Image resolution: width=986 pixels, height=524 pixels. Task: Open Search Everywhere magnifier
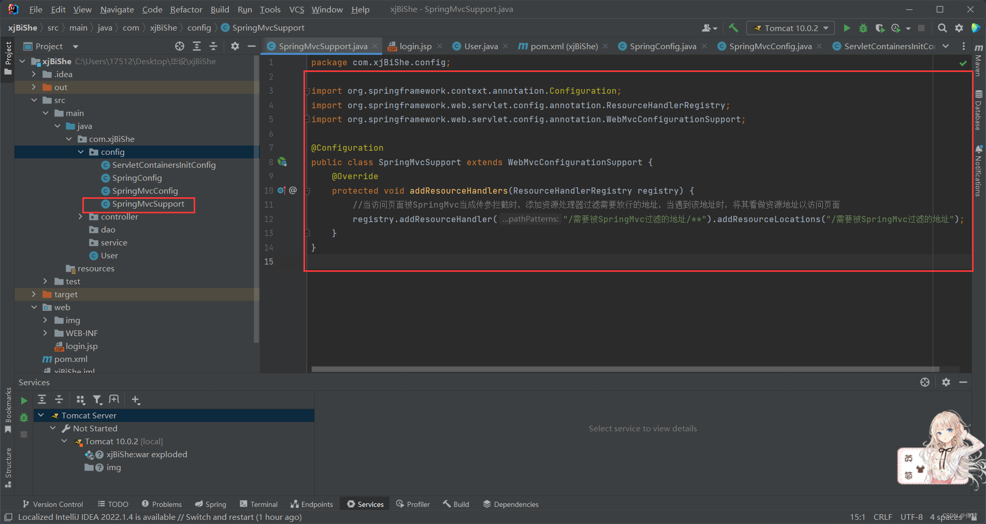click(943, 28)
